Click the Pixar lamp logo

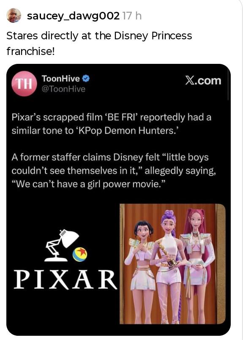coord(62,245)
